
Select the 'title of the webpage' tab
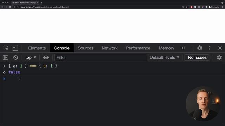25,3
